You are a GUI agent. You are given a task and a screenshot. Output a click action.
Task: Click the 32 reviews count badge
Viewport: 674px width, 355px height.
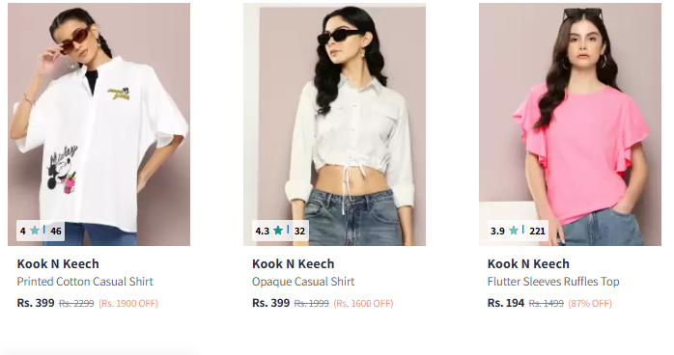(x=299, y=231)
